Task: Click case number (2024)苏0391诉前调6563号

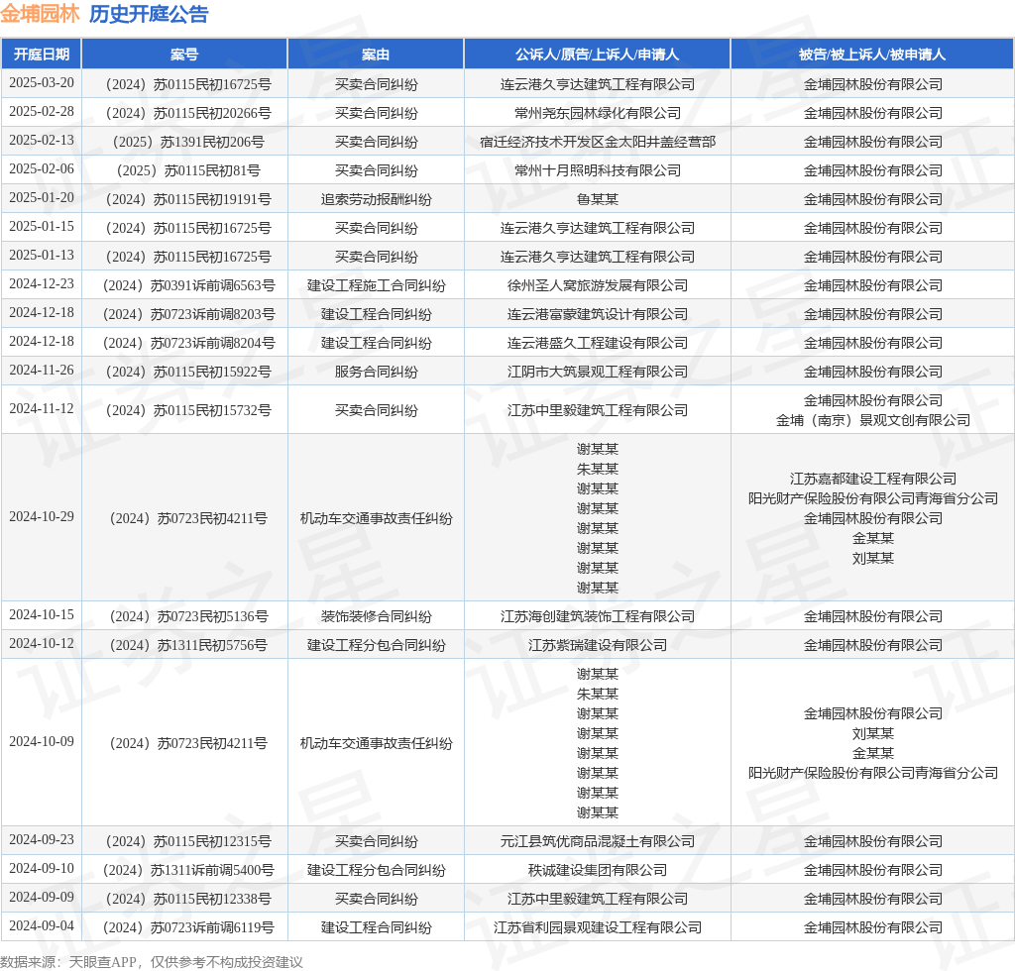Action: tap(188, 285)
